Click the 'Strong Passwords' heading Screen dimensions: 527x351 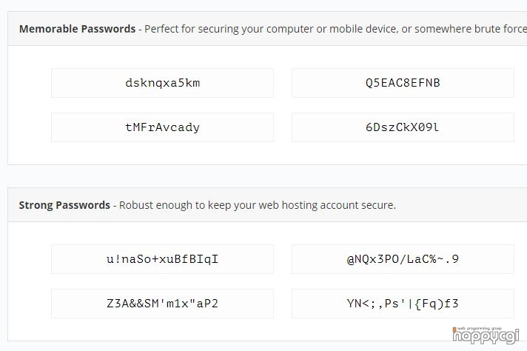[x=64, y=205]
